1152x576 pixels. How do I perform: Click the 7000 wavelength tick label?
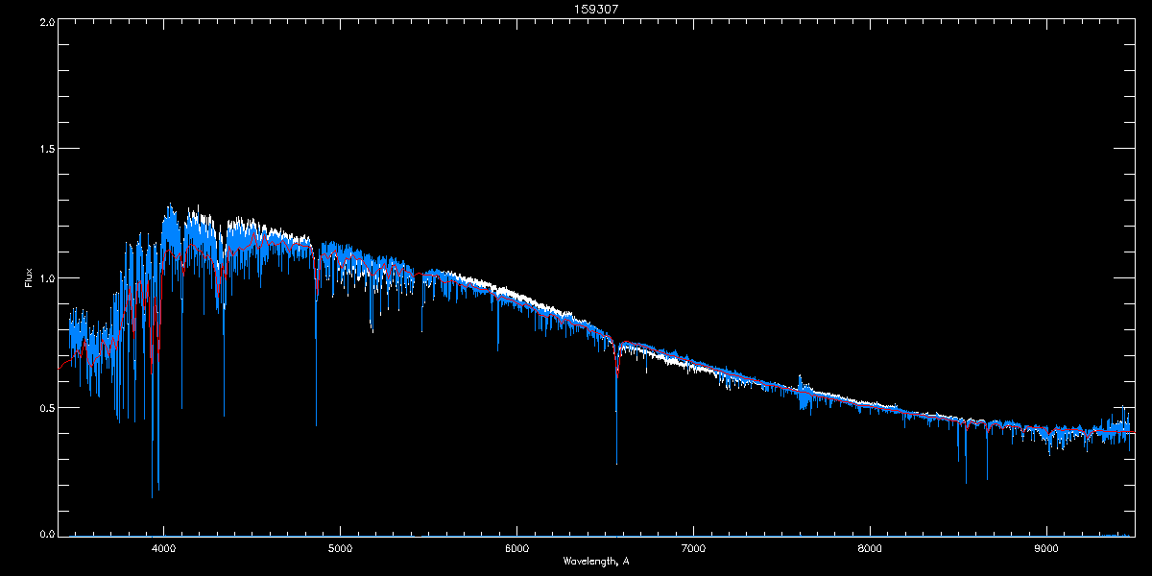[x=693, y=548]
